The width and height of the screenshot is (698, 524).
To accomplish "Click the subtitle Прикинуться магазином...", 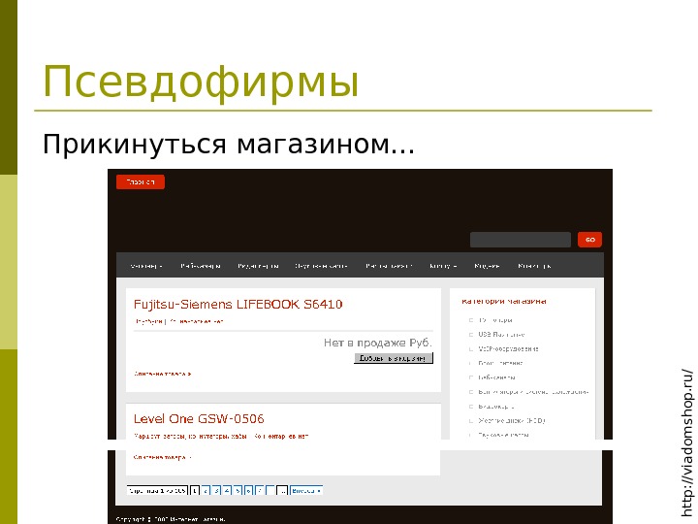I will click(229, 145).
